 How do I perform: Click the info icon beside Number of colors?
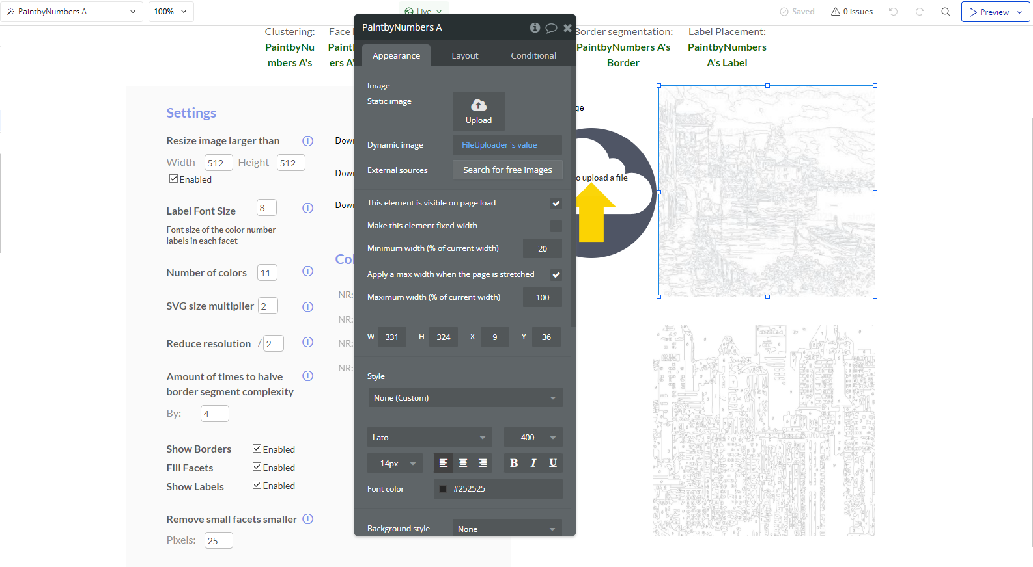308,271
